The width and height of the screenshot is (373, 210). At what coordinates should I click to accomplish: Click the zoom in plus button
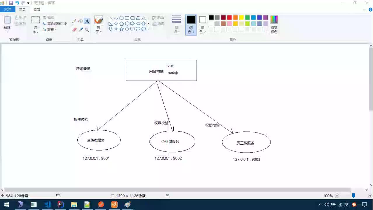pos(370,196)
